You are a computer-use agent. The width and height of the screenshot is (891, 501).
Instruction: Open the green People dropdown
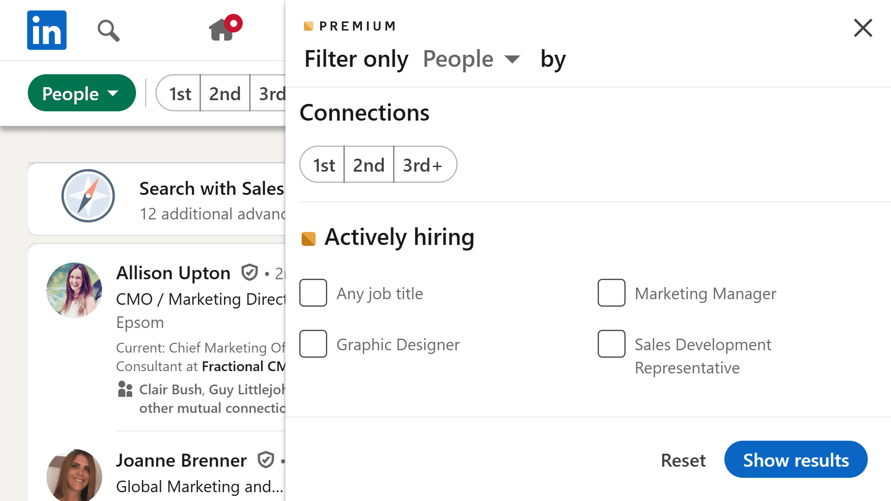pyautogui.click(x=82, y=93)
